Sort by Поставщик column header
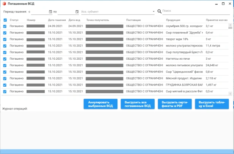 (133, 20)
